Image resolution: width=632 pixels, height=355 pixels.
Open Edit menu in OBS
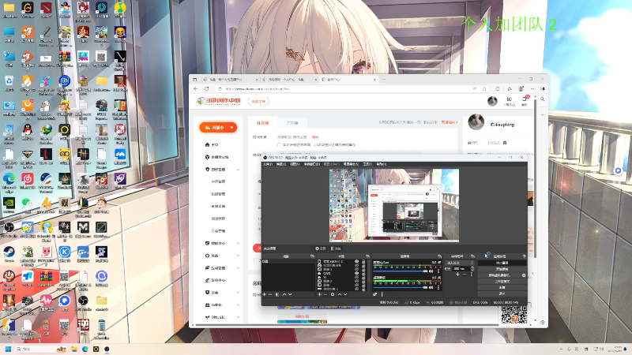coord(281,164)
